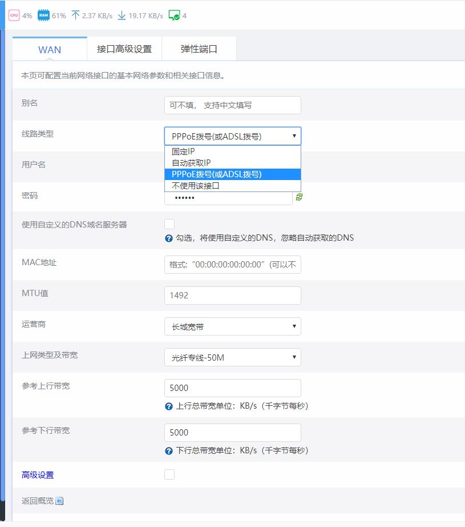Click the green refresh icon beside the password field
The width and height of the screenshot is (465, 527).
coord(299,197)
